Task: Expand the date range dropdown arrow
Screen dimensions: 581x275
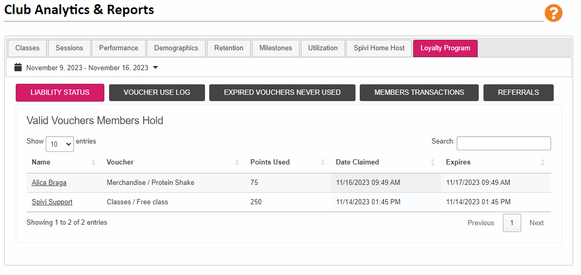Action: tap(155, 68)
